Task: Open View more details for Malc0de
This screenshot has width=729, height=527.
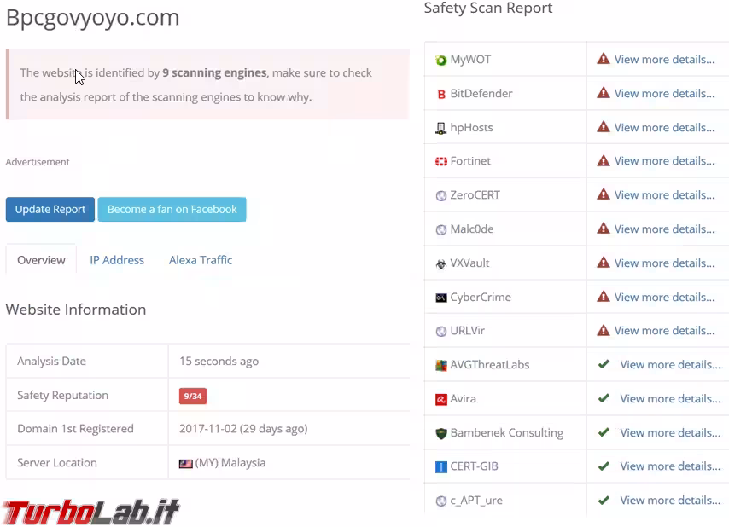Action: point(664,229)
